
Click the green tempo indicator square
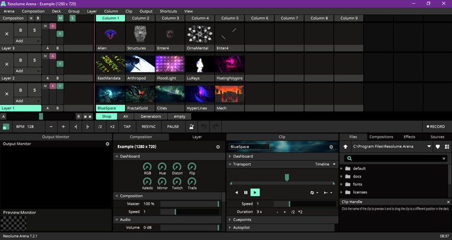tap(6, 126)
